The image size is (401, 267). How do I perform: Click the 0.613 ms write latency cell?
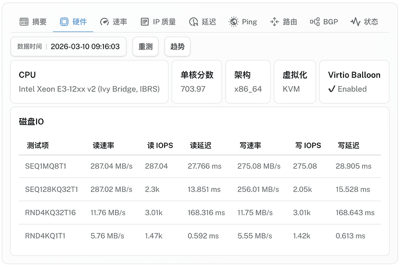tap(350, 236)
